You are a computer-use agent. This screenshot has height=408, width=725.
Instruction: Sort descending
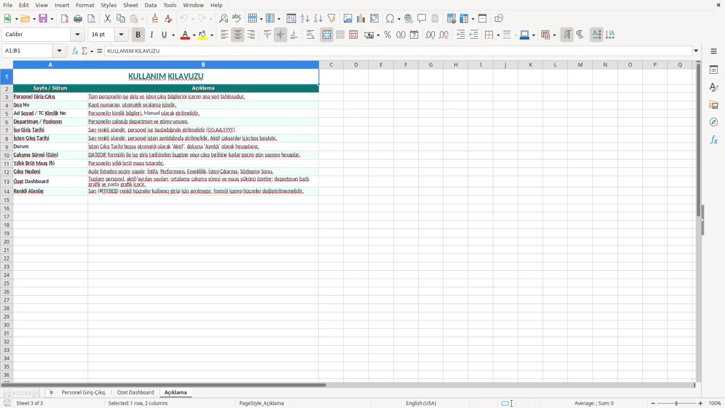[x=318, y=19]
